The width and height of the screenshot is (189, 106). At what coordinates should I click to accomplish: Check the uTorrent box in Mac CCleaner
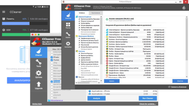point(52,95)
